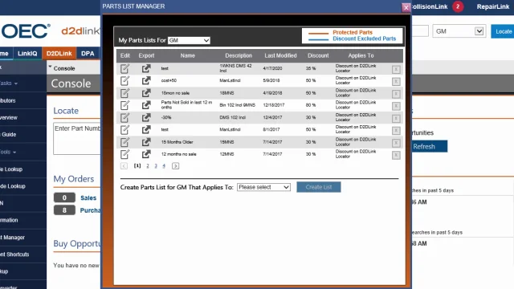
Task: Export the test list dated 8/1/2017
Action: coord(146,130)
